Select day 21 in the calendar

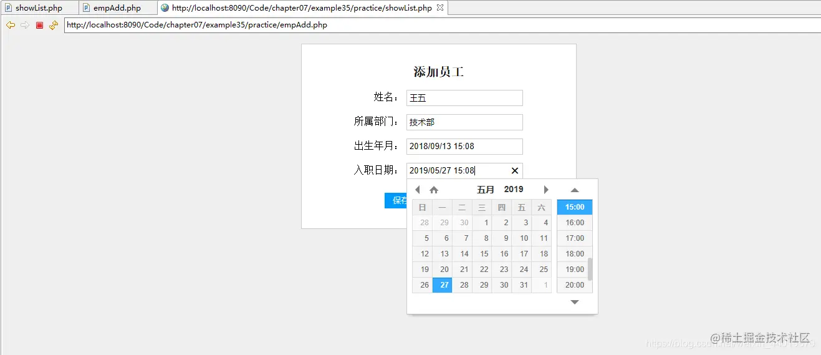[x=463, y=270]
